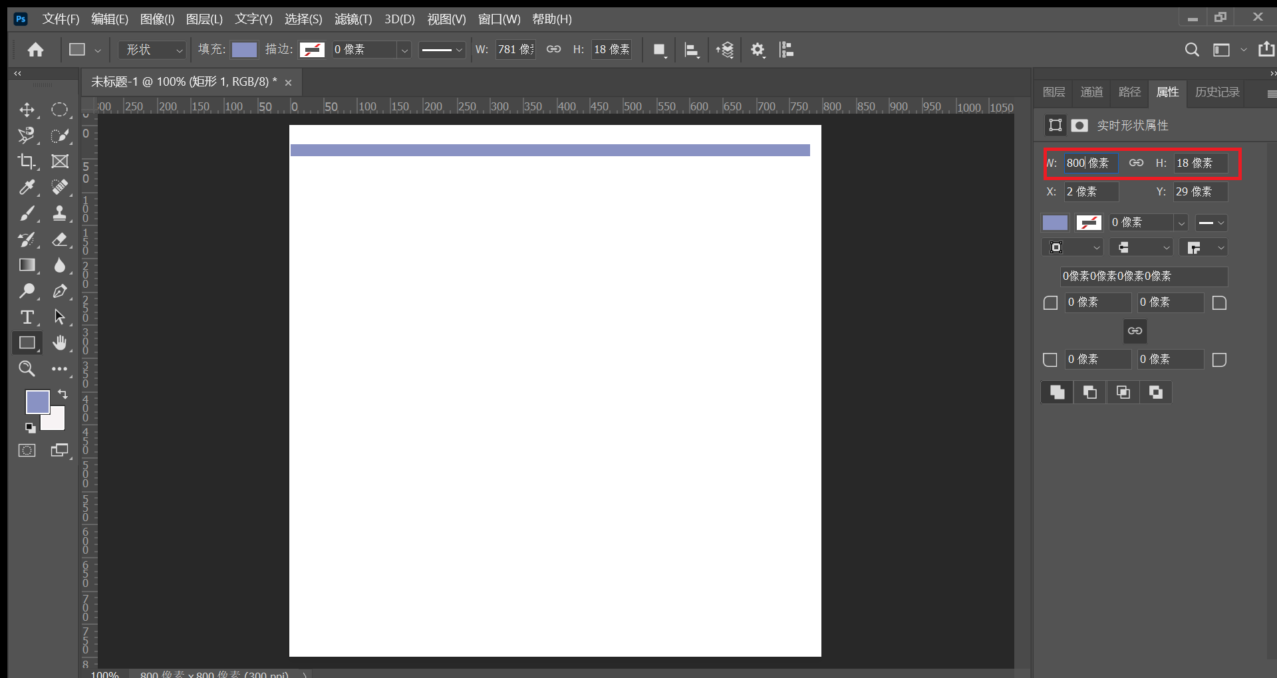Open path arrangement options
Screen dimensions: 1277x678
tap(725, 50)
